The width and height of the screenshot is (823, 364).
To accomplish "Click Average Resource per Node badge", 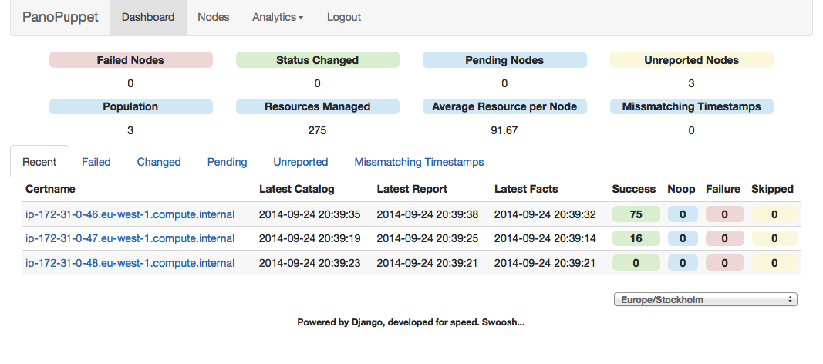I will [x=504, y=106].
